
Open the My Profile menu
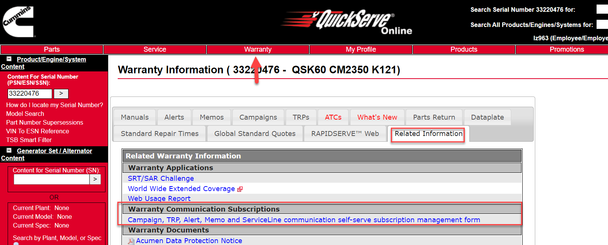pos(361,49)
